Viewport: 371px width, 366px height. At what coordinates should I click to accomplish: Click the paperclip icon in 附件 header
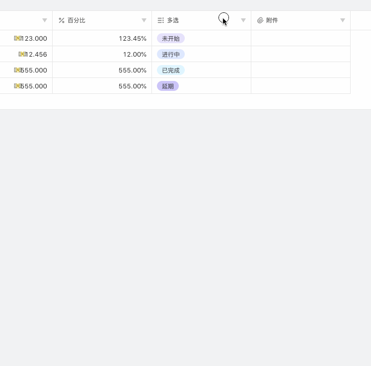click(x=260, y=20)
